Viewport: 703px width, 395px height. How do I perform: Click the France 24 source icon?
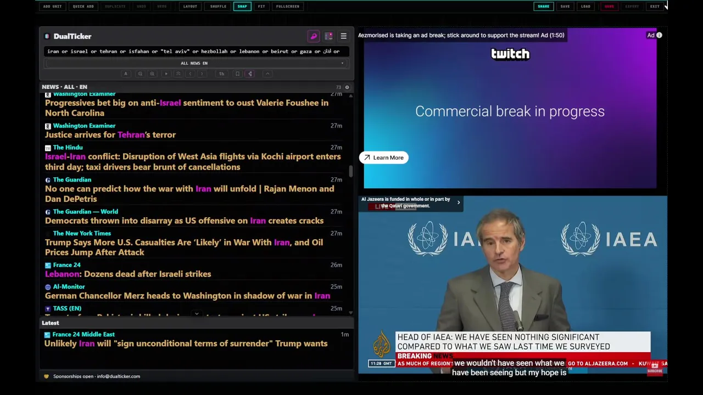click(48, 265)
